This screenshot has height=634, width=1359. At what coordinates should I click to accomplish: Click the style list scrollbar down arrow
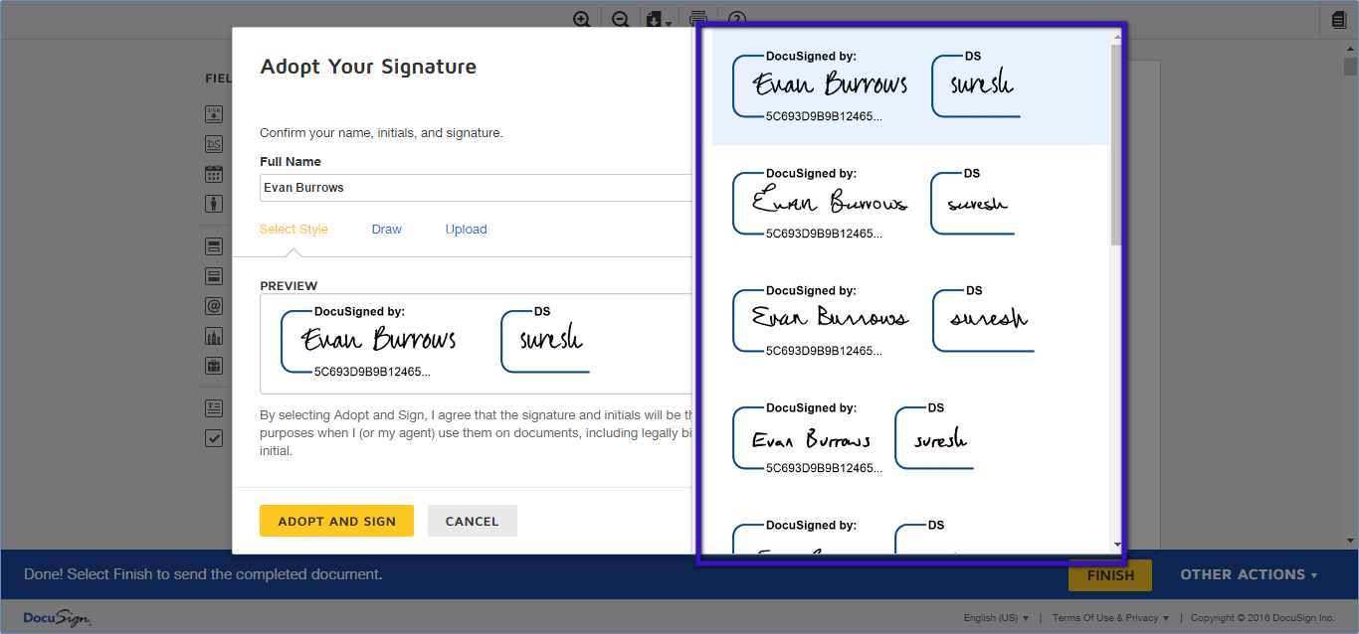click(x=1116, y=545)
